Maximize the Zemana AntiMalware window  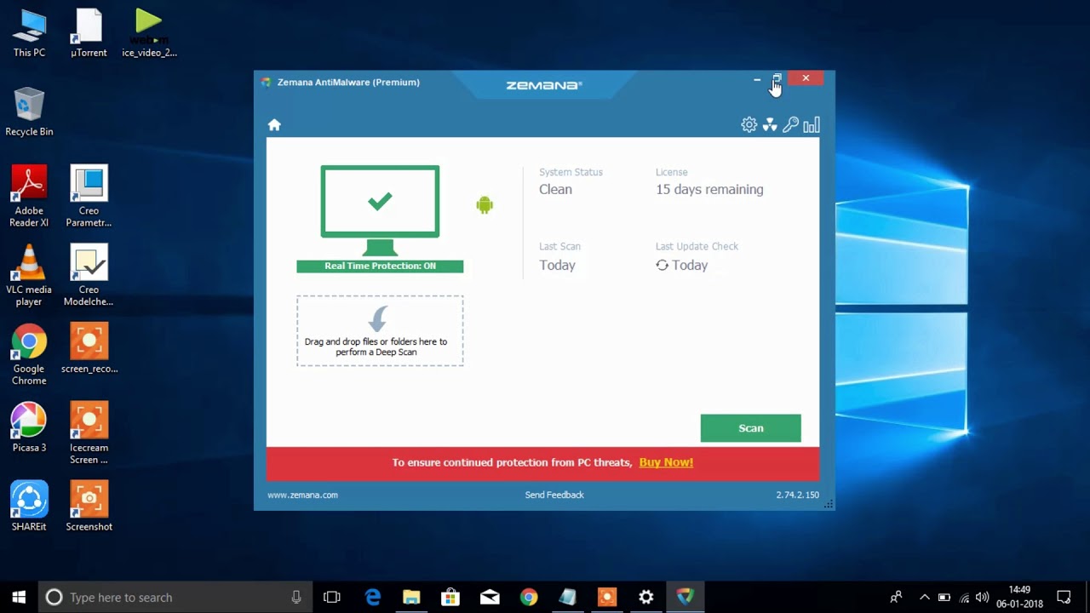(x=777, y=79)
